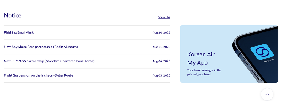Click the Notice section heading

point(13,15)
